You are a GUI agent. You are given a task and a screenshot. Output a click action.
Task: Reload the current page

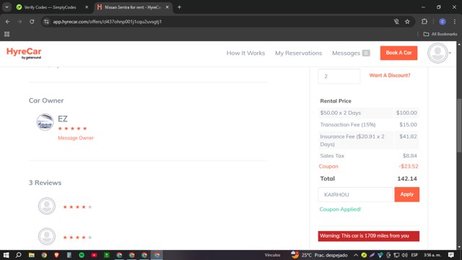click(32, 22)
